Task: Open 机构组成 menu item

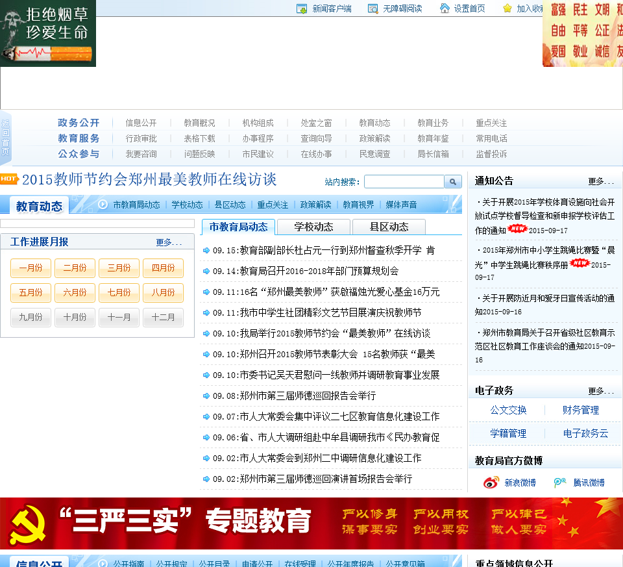Action: tap(258, 123)
